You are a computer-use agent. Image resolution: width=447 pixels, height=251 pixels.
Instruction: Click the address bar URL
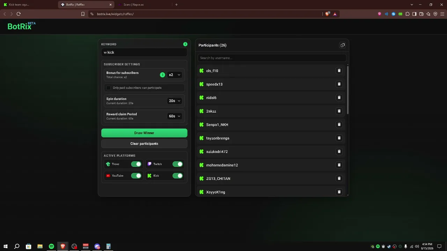[x=115, y=14]
